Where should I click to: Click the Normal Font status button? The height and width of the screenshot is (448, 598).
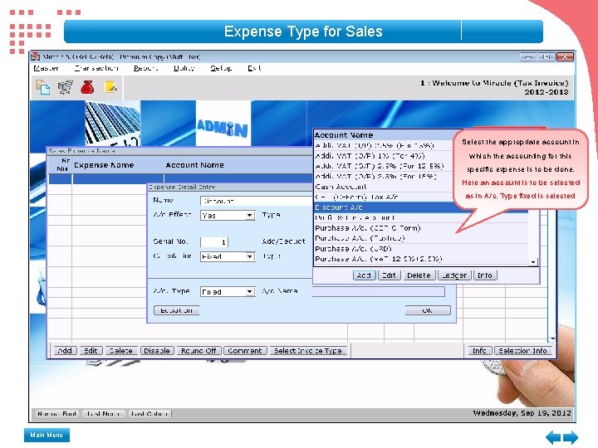(x=57, y=414)
